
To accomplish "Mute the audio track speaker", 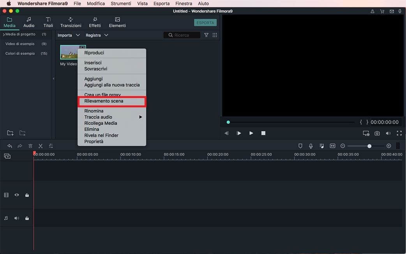I will [x=17, y=218].
